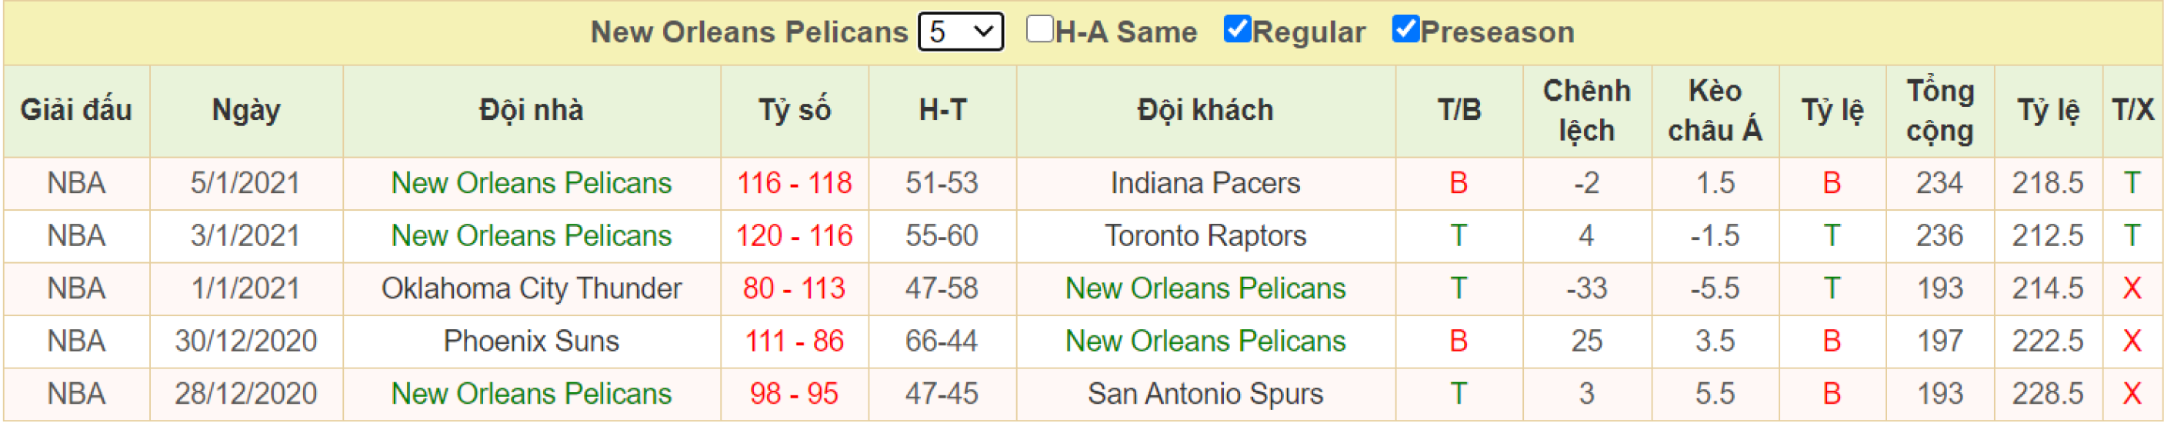Uncheck the Regular games checkbox
2174x423 pixels.
click(1237, 29)
